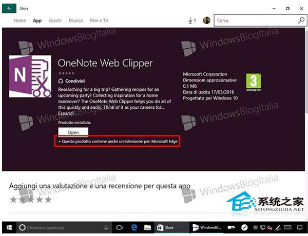Go back with the Store back arrow
The width and height of the screenshot is (308, 236).
coord(9,8)
